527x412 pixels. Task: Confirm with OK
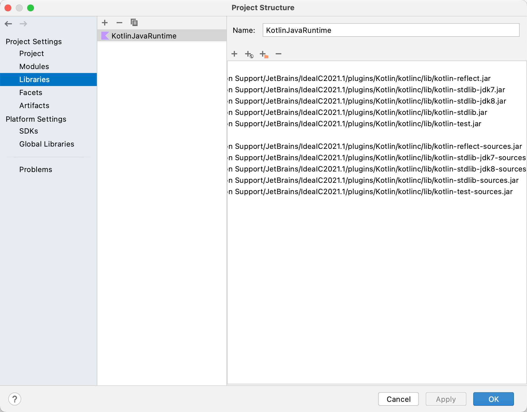pos(494,399)
